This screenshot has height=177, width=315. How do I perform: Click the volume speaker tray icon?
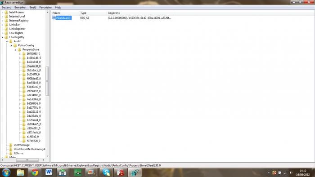point(291,173)
